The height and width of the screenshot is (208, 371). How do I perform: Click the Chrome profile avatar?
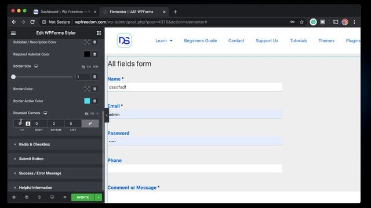tap(345, 22)
